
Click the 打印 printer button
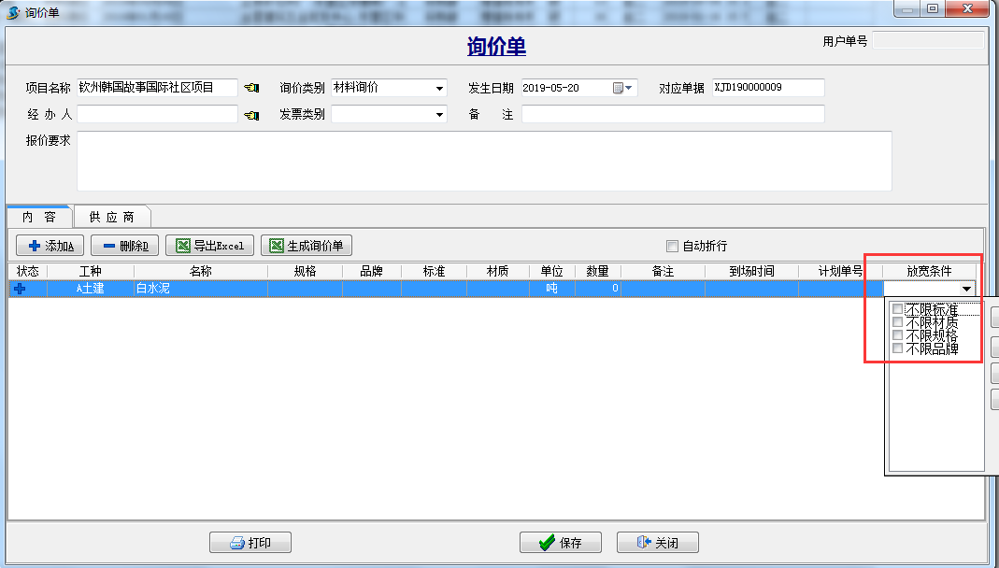[x=250, y=543]
